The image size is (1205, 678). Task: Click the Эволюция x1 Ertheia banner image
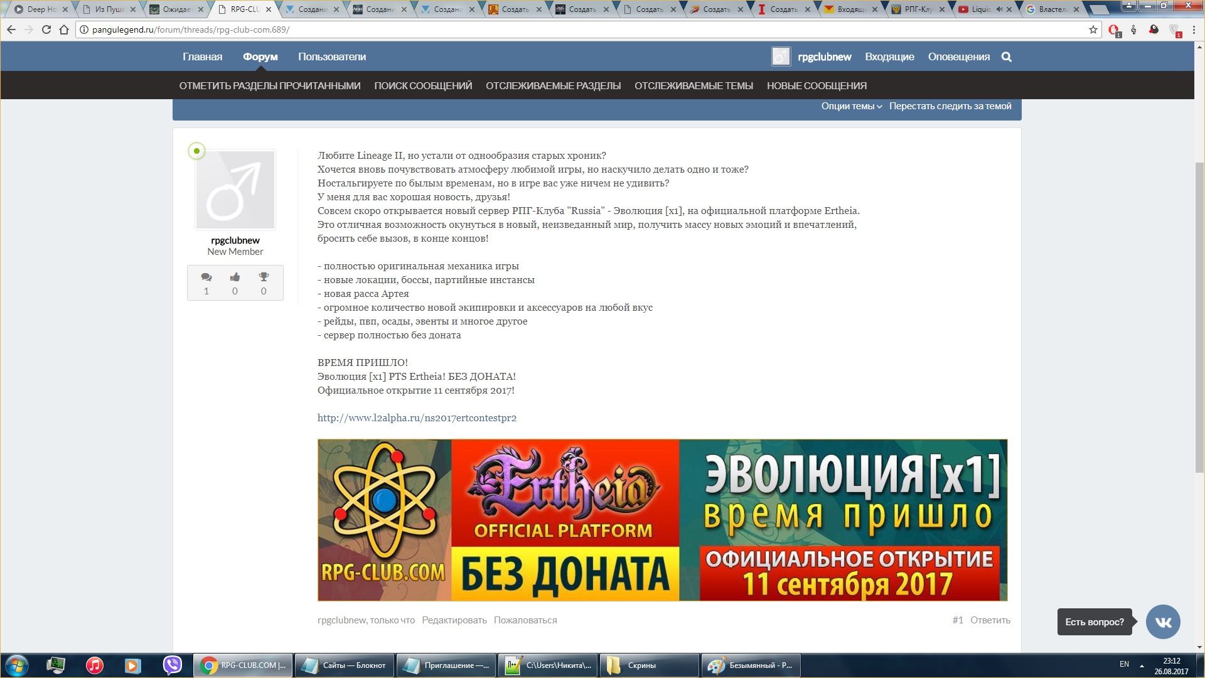click(662, 520)
